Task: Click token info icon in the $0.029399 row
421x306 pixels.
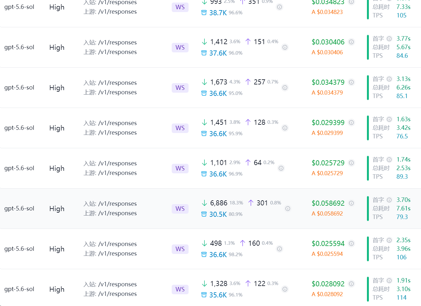Action: pos(285,128)
